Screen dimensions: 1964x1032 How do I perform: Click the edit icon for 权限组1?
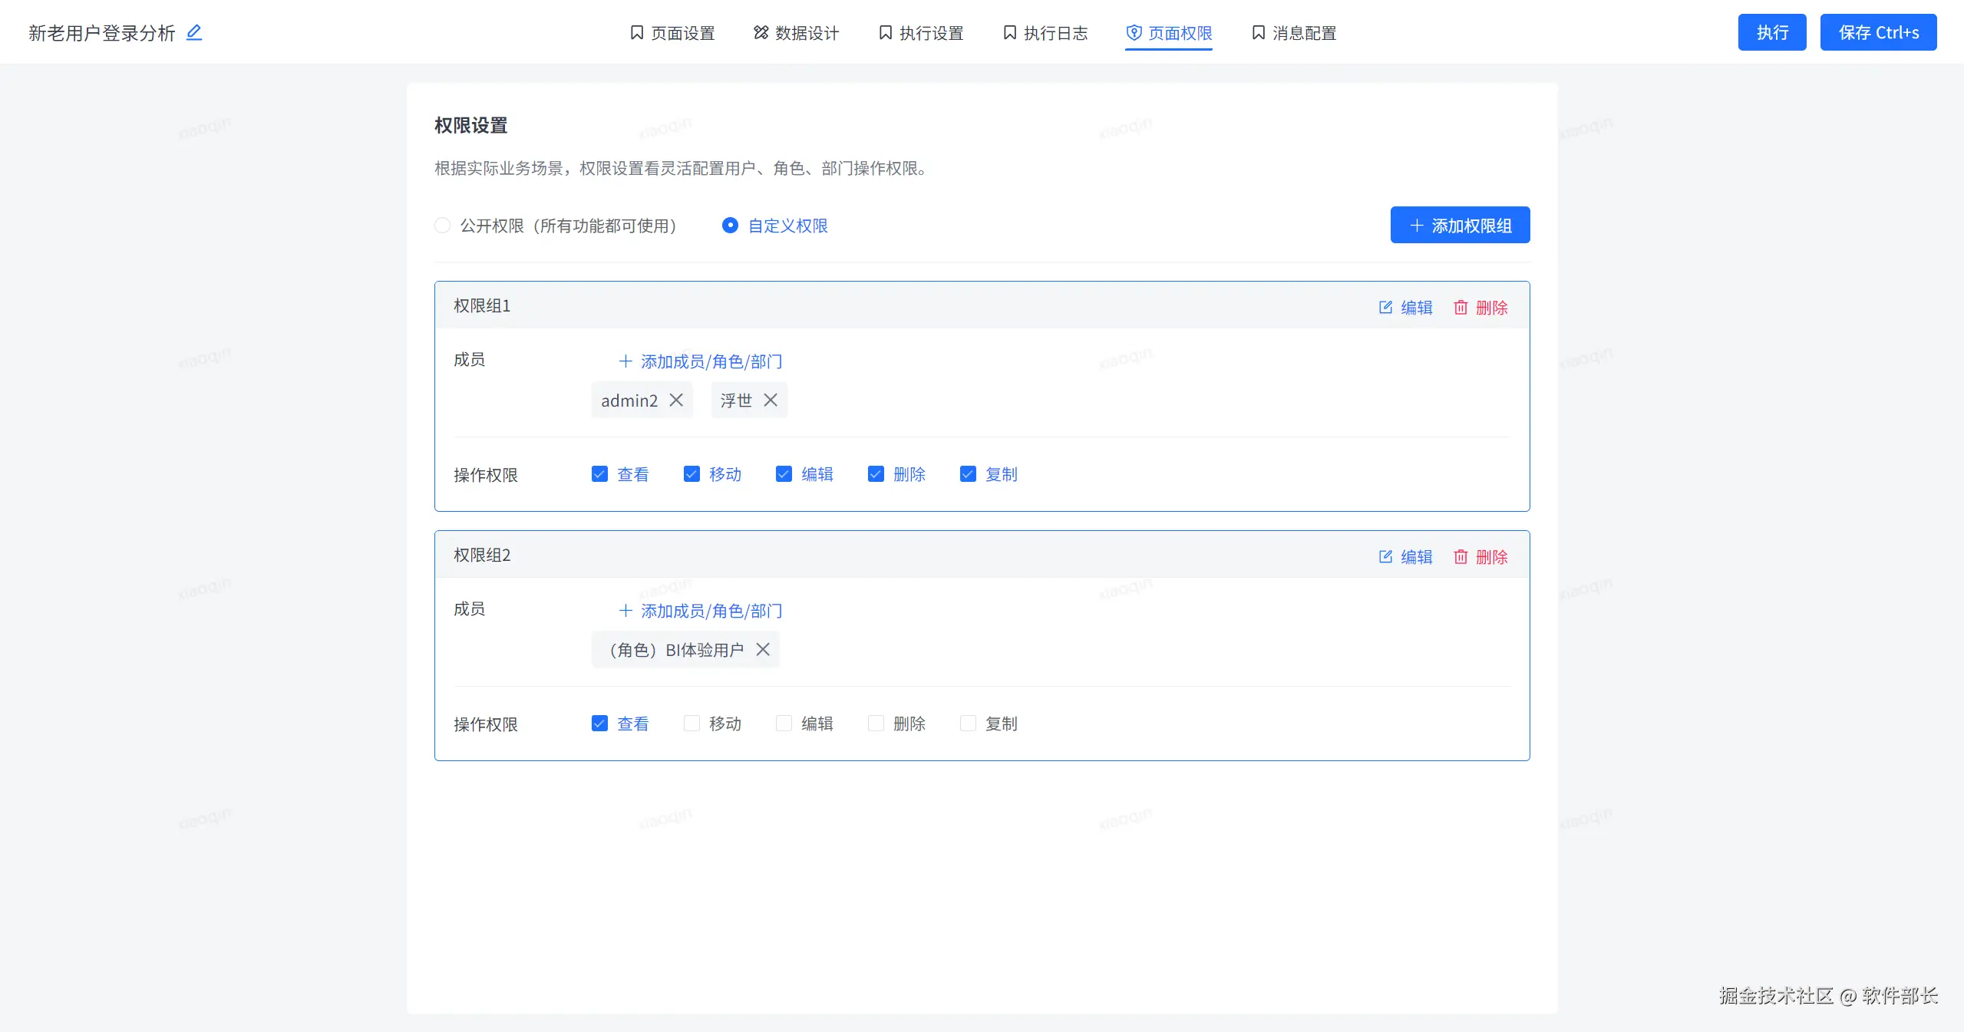tap(1385, 307)
